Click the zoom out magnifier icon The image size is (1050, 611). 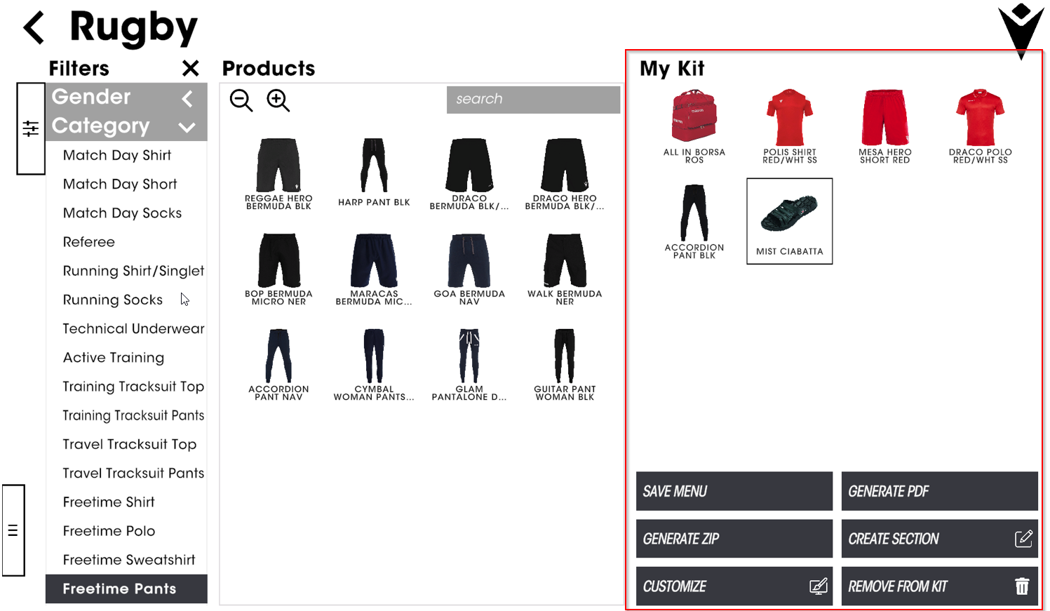(241, 100)
